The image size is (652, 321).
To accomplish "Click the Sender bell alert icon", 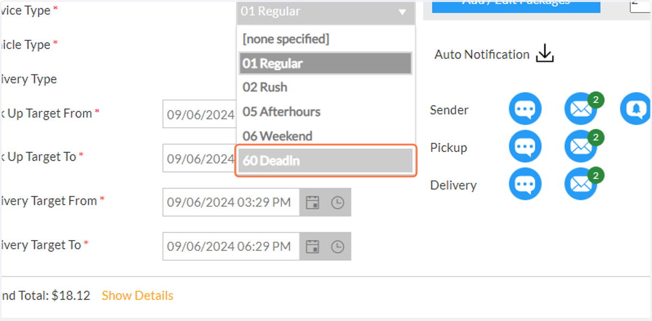I will click(636, 109).
